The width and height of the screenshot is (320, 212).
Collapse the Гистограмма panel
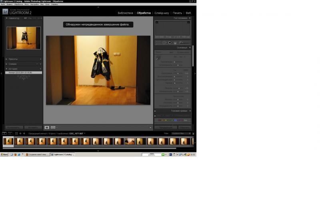pos(190,18)
